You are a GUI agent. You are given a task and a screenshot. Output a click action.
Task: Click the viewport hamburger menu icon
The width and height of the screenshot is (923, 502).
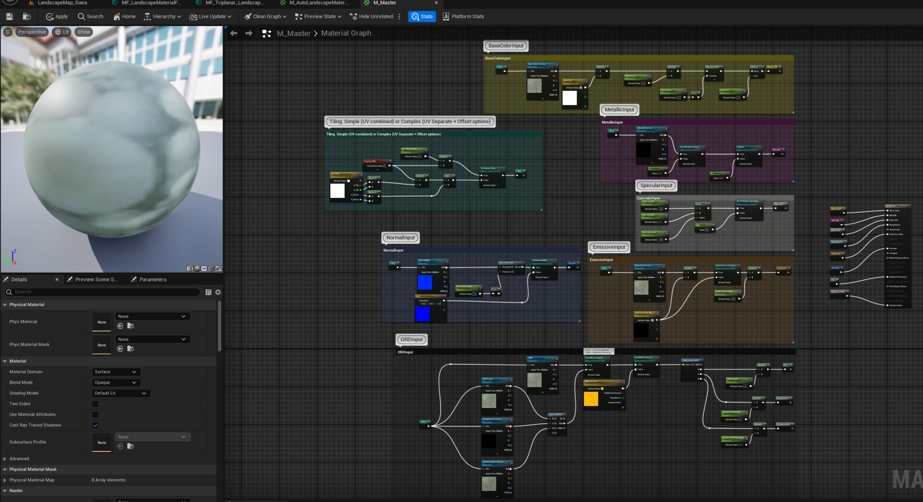pyautogui.click(x=8, y=32)
